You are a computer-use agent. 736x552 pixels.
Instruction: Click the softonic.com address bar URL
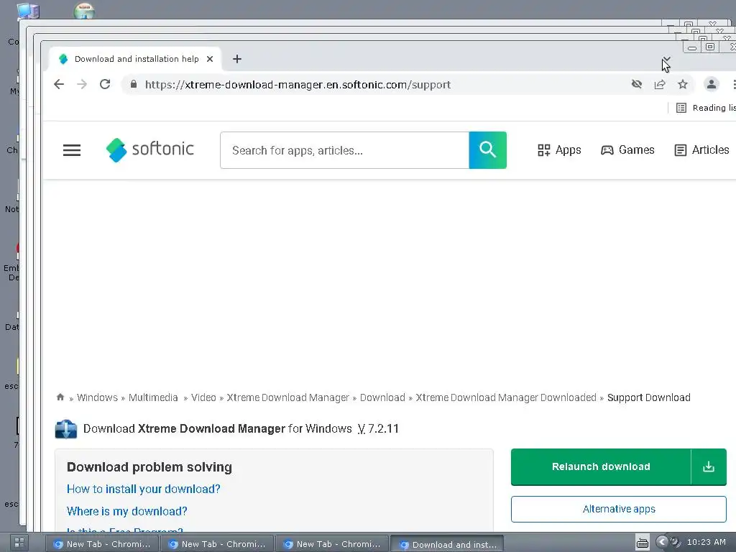pyautogui.click(x=298, y=85)
